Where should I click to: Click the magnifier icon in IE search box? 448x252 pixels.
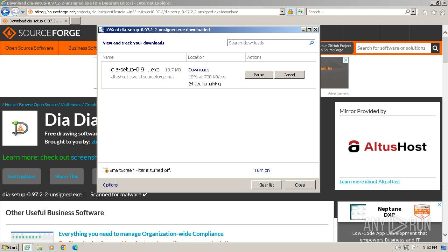tap(407, 12)
